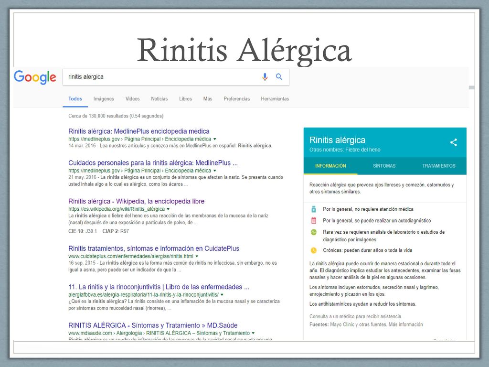
Task: Expand dropdown arrow next to cuidateplus URL
Action: coord(197,257)
